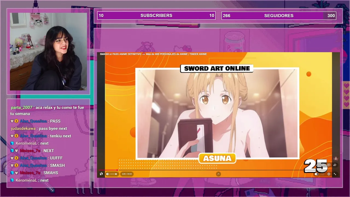This screenshot has width=350, height=197.
Task: Open the player settings gear
Action: coord(329,174)
